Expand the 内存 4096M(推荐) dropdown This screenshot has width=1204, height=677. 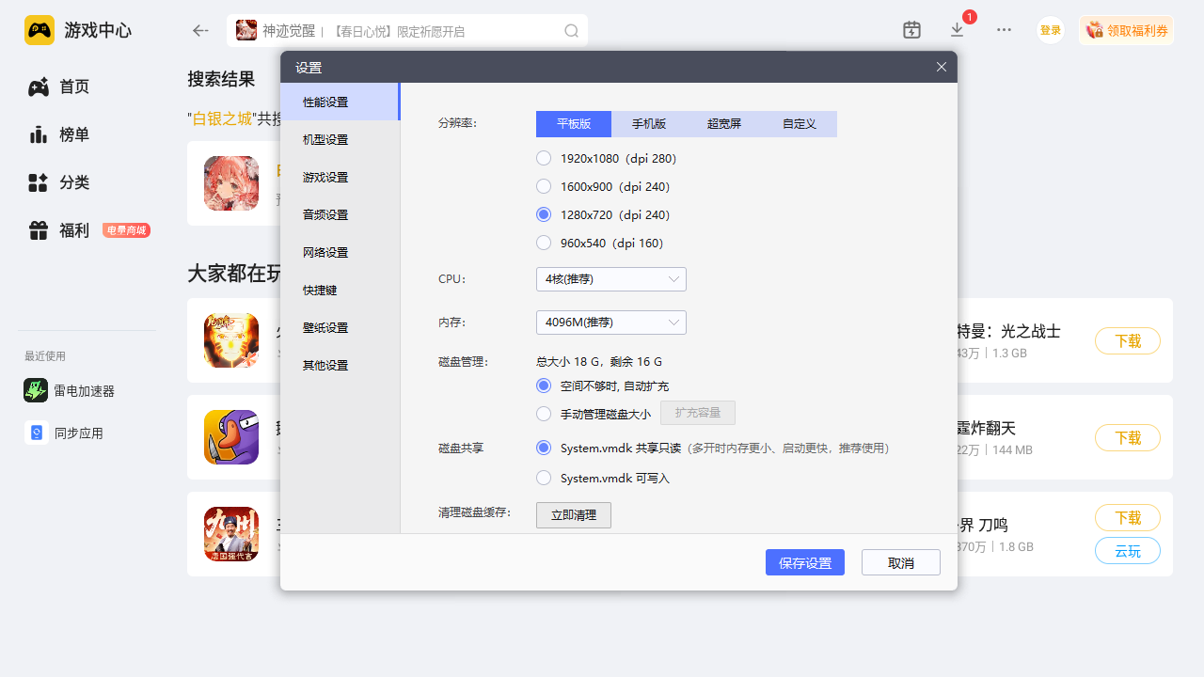[x=610, y=323]
